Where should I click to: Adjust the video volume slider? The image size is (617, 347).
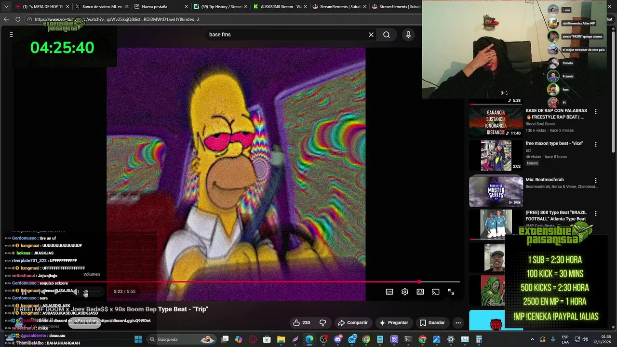point(93,292)
